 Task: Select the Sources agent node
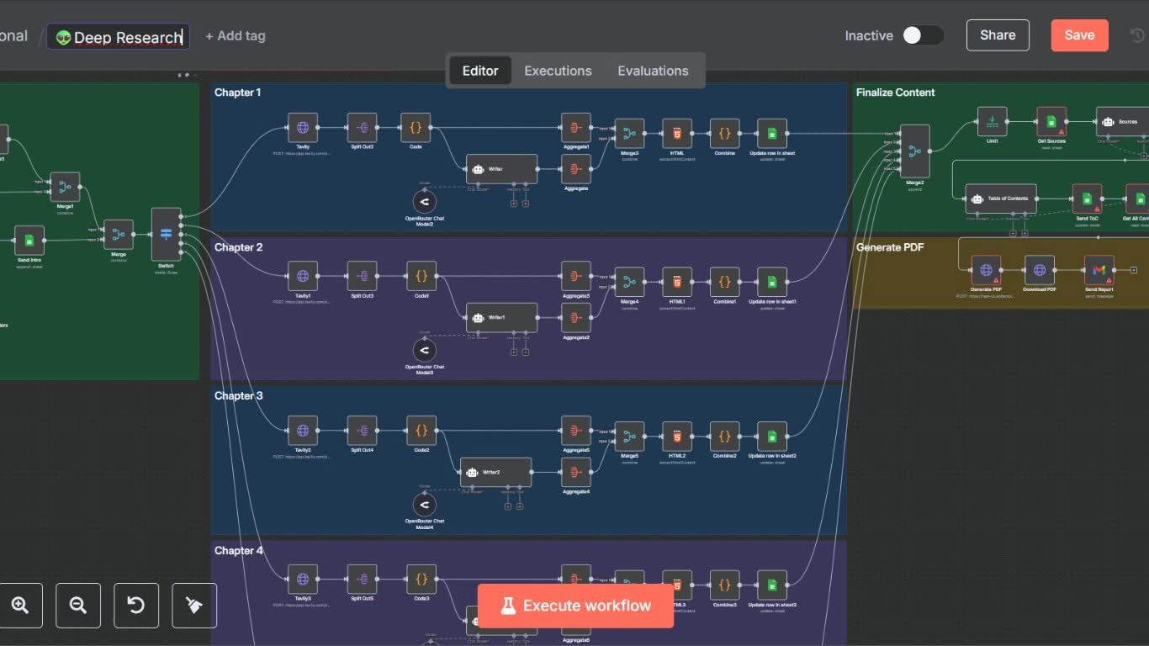tap(1121, 121)
